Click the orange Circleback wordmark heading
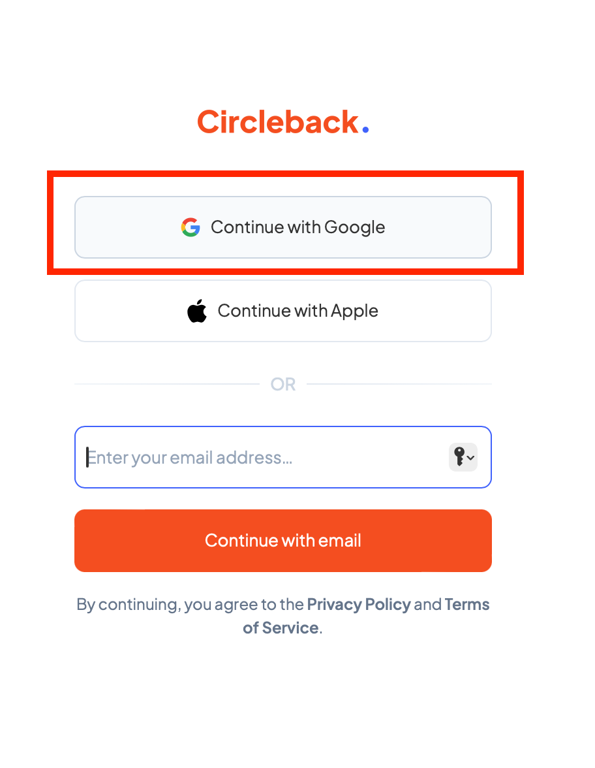The width and height of the screenshot is (595, 768). click(x=278, y=121)
